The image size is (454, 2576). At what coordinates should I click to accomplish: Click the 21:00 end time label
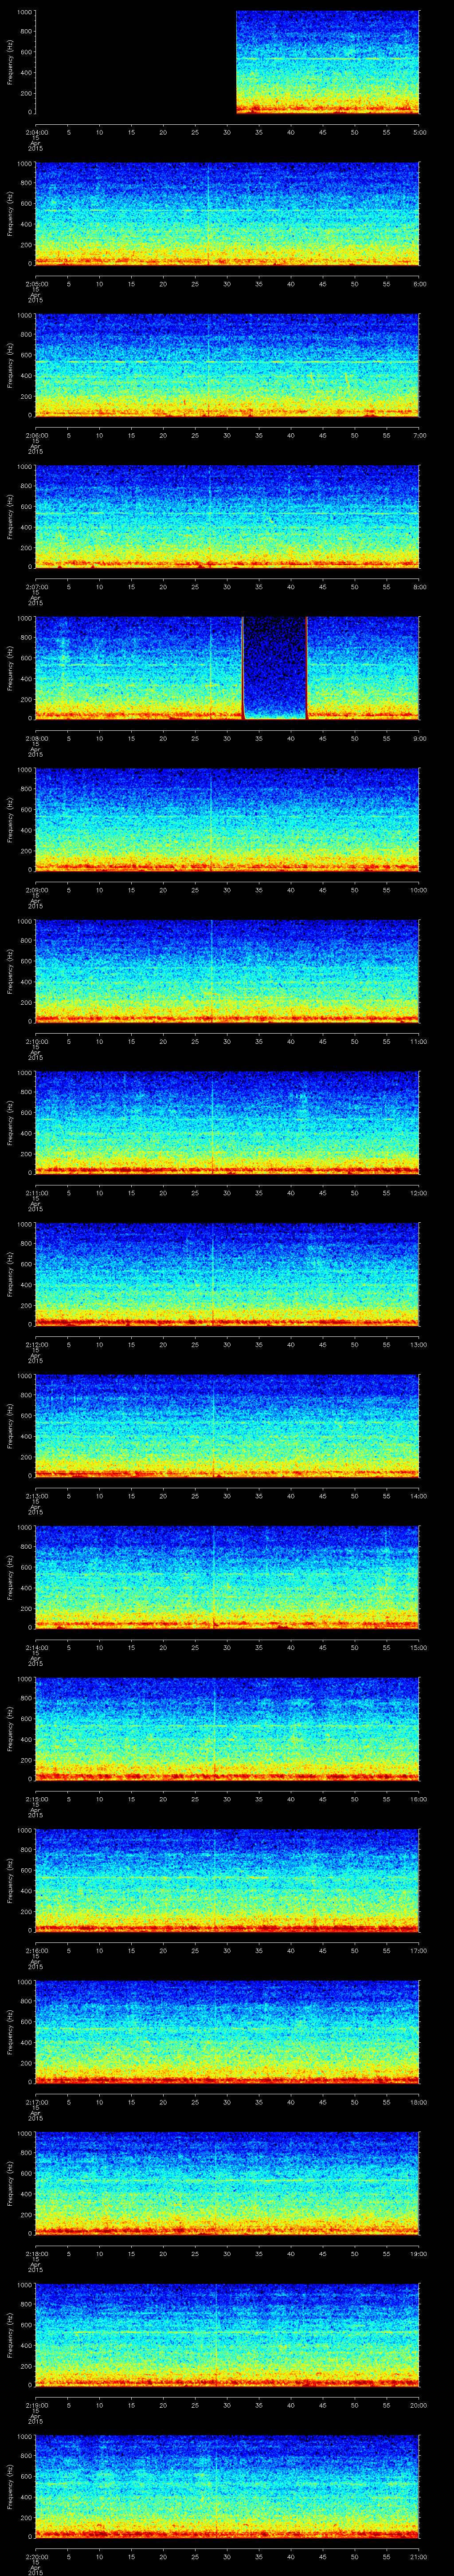[419, 2556]
